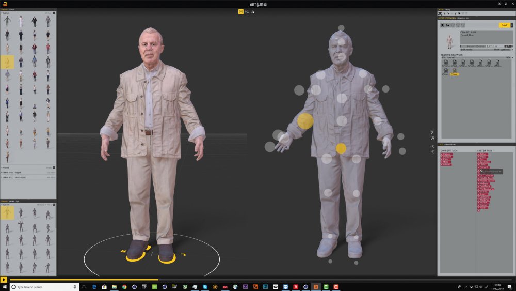516x291 pixels.
Task: Select the yellow highlighted view-mode icon above the viewport
Action: (241, 11)
